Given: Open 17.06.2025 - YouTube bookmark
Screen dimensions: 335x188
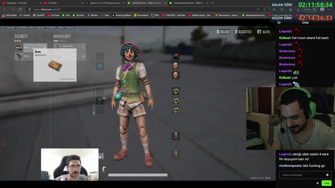Looking at the screenshot, I should [173, 15].
